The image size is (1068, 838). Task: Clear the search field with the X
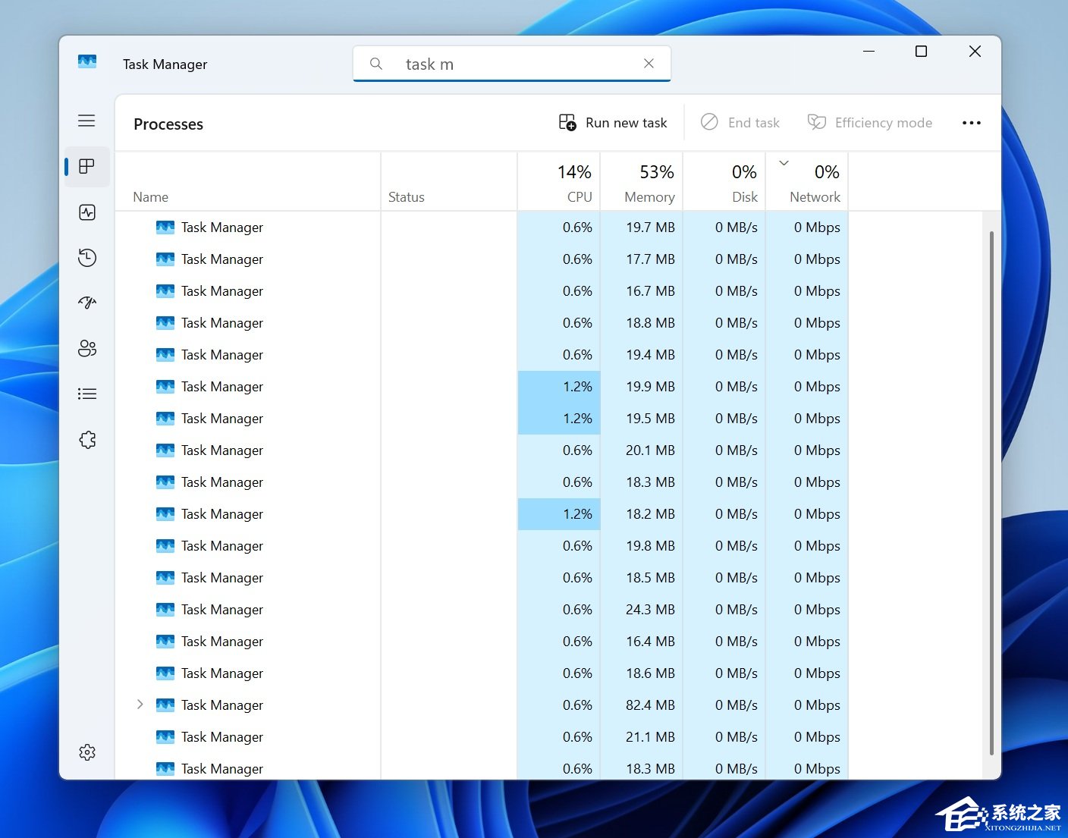tap(649, 63)
